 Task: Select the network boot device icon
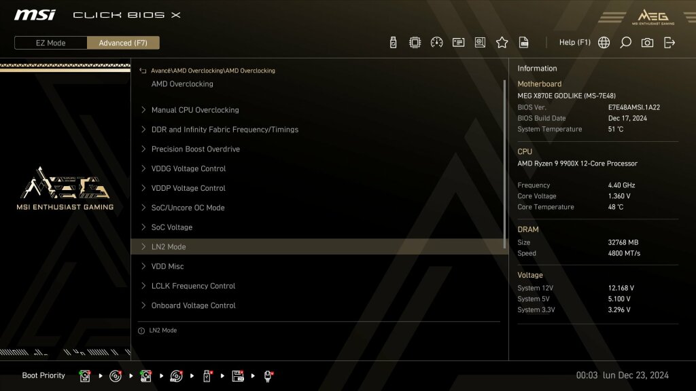(x=268, y=376)
